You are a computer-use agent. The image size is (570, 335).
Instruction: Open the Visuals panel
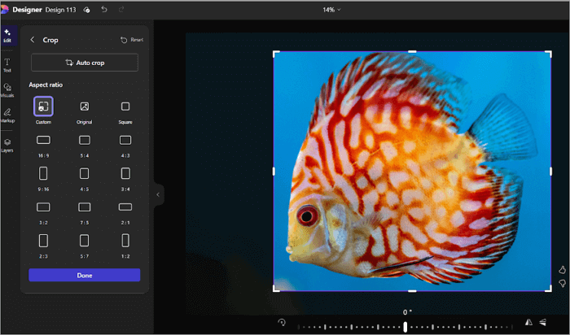7,89
